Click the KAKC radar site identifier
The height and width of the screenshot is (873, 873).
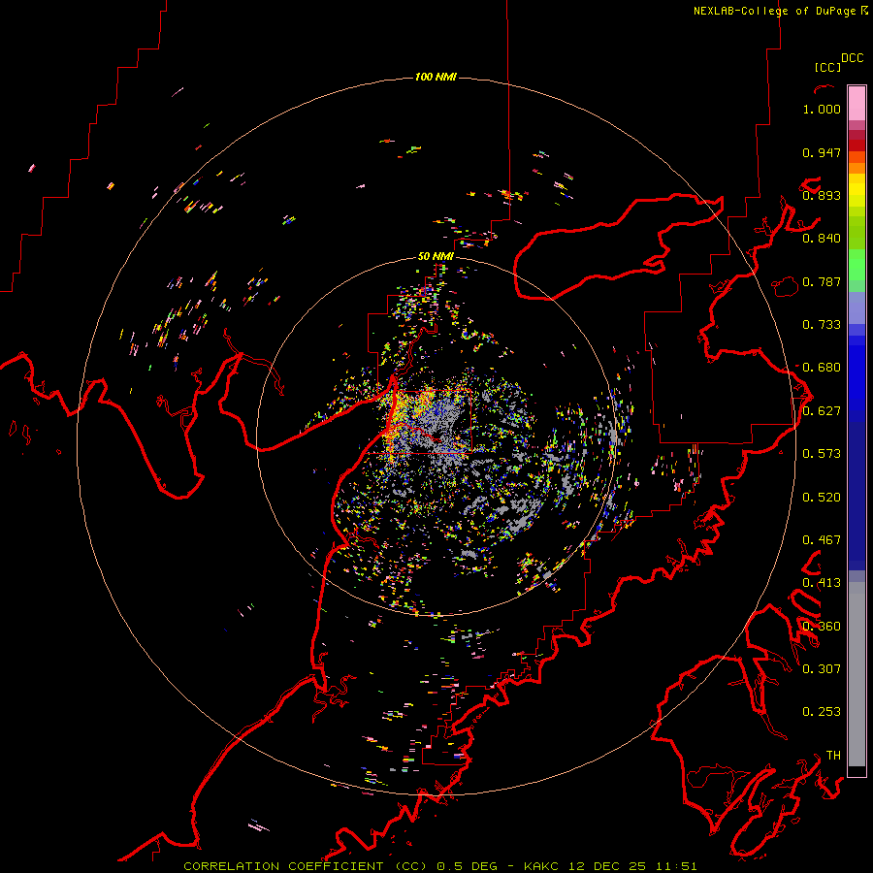coord(540,866)
